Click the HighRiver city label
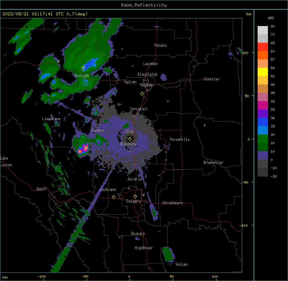 pos(144,248)
